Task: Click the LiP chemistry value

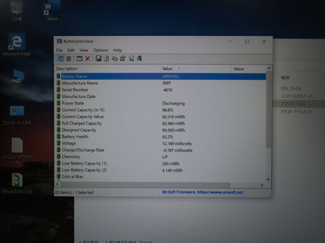Action: (x=165, y=157)
